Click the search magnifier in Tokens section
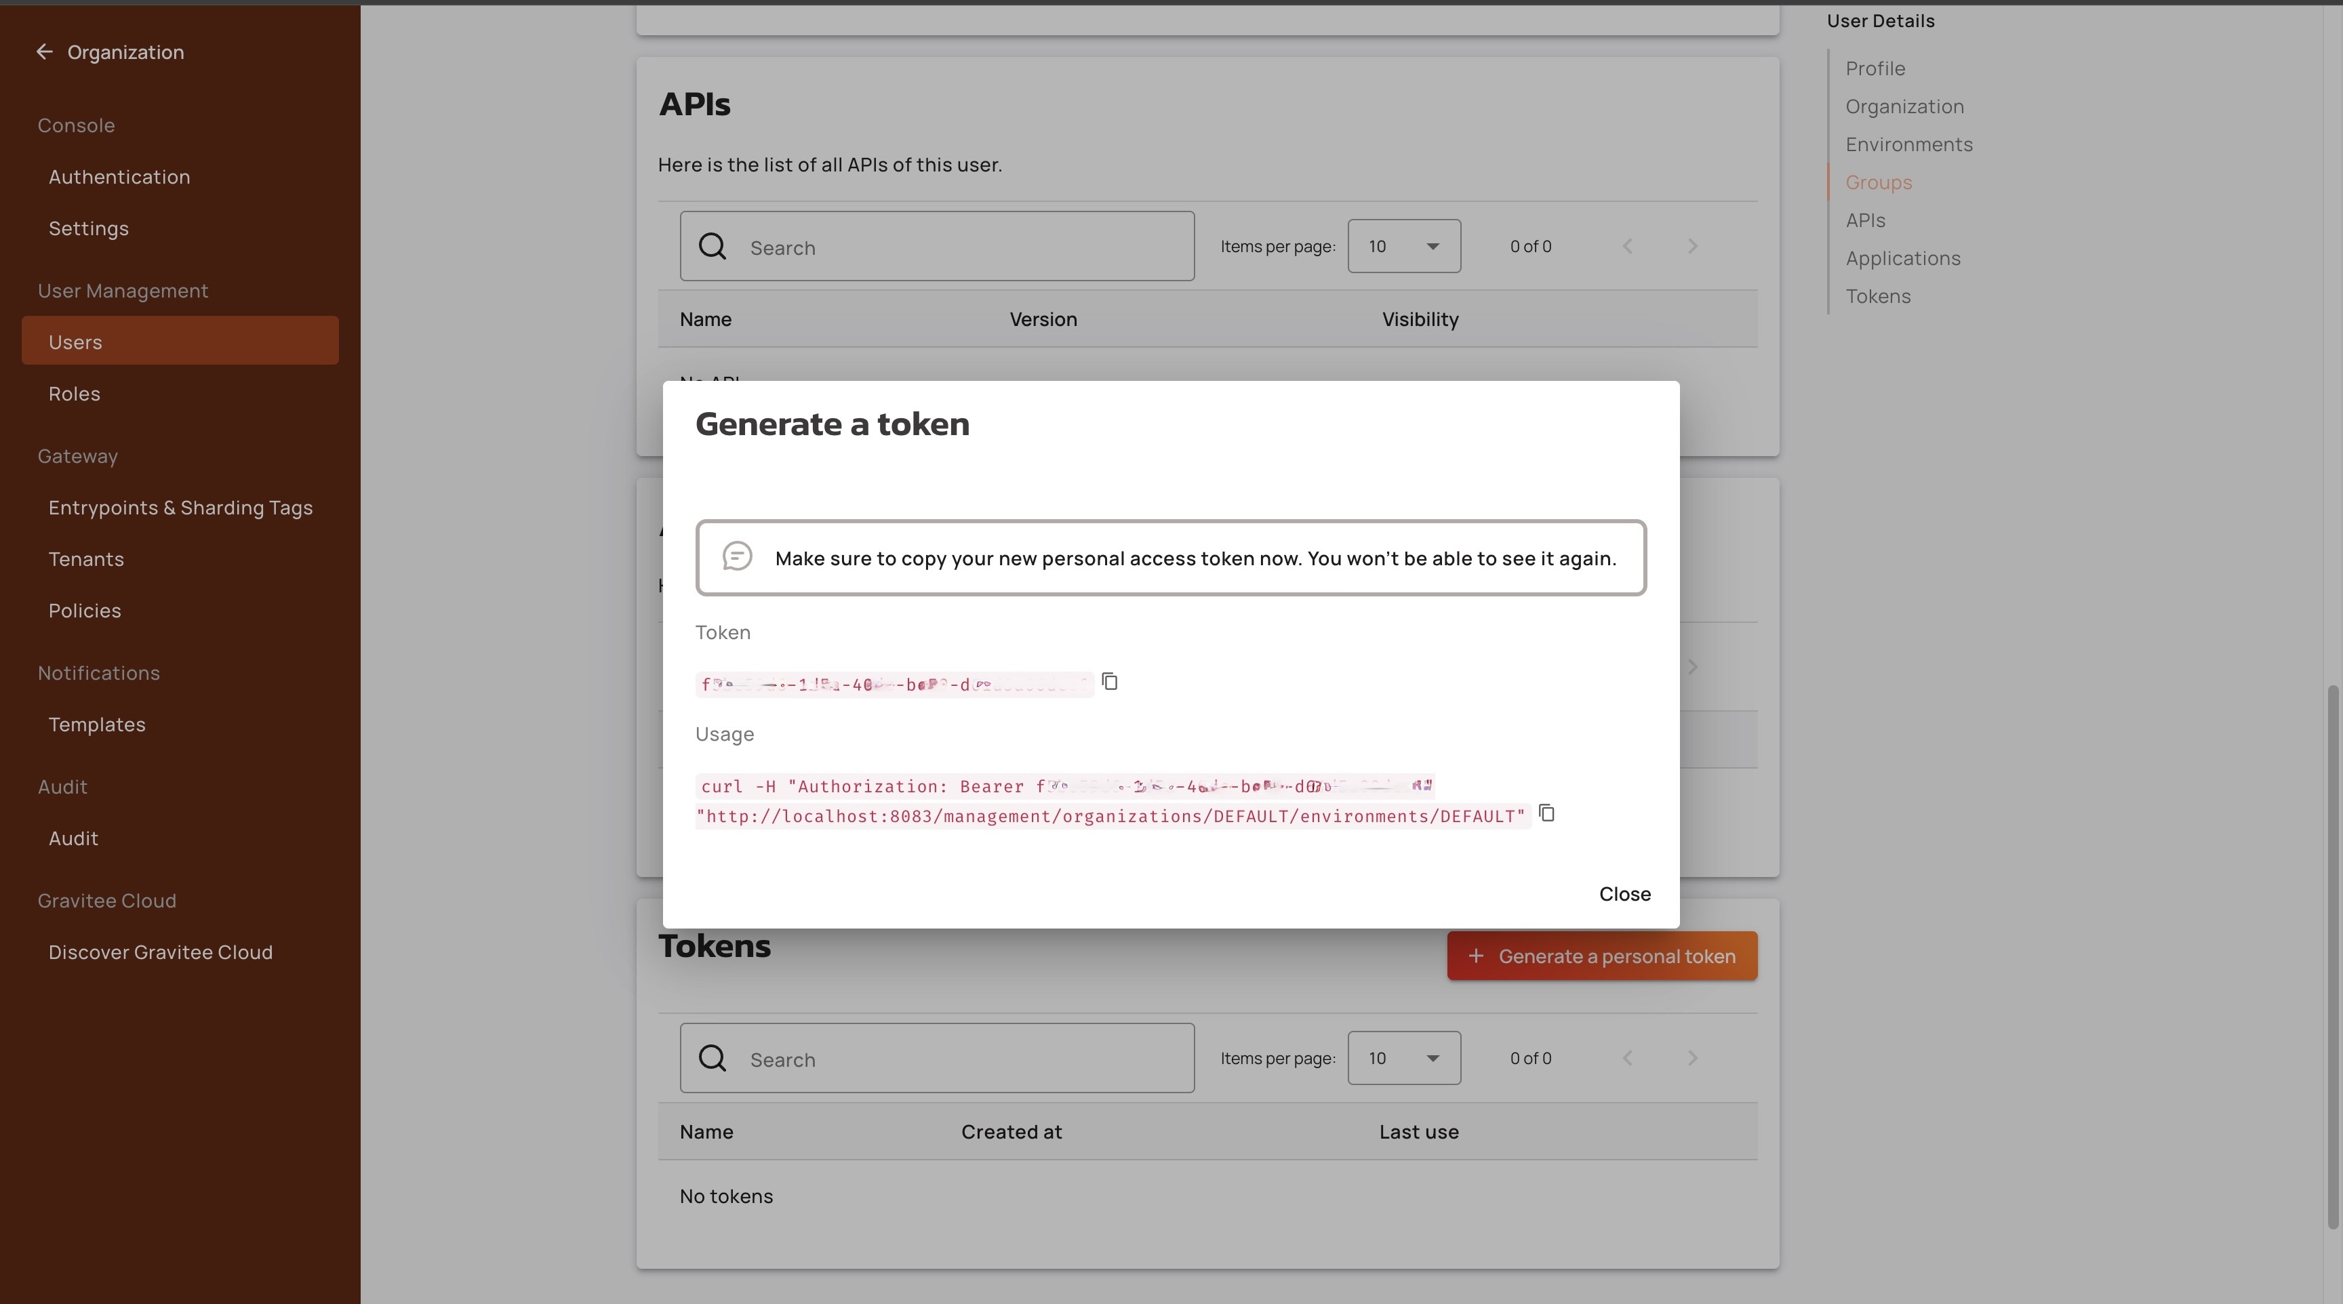The height and width of the screenshot is (1304, 2343). click(712, 1059)
